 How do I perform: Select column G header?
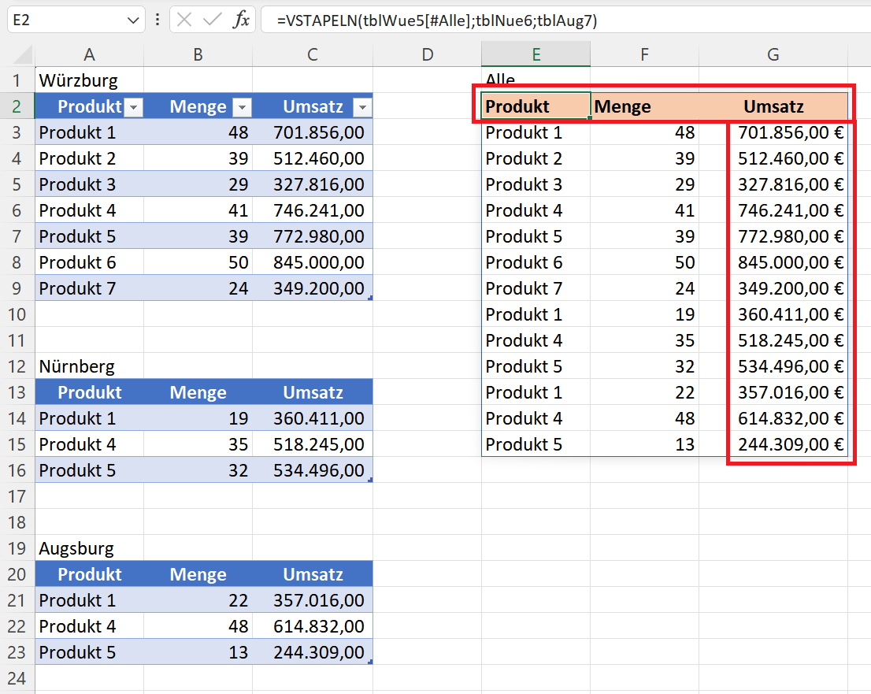point(773,54)
